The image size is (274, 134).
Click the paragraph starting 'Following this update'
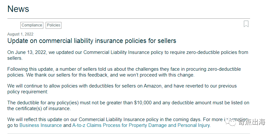[x=124, y=72]
